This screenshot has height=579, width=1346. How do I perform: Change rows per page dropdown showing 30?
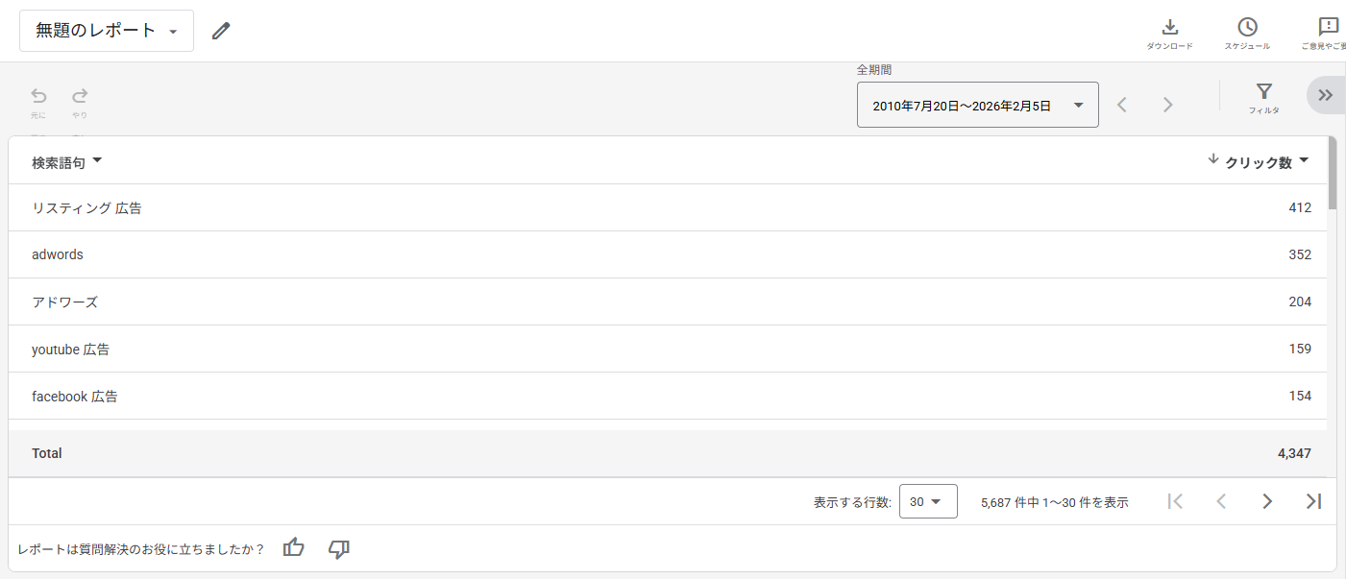coord(928,501)
